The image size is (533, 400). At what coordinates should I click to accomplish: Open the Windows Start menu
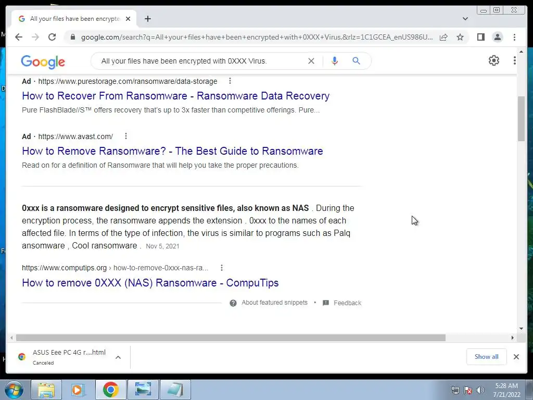point(14,390)
